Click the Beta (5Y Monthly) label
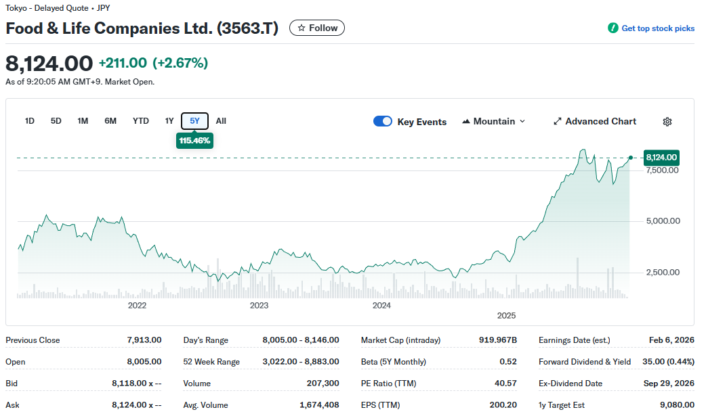The width and height of the screenshot is (706, 416). [394, 362]
